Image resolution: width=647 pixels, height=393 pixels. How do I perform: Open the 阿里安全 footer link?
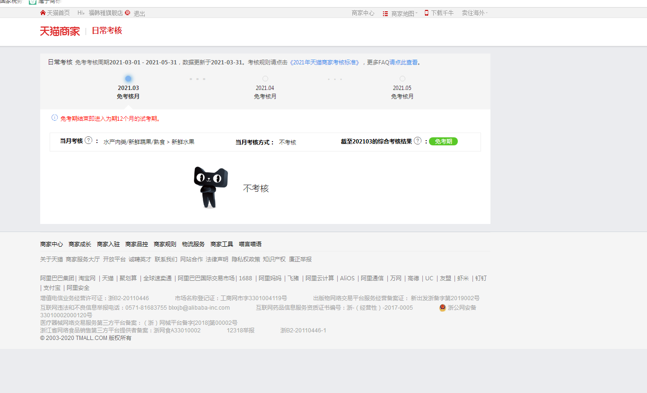(78, 288)
